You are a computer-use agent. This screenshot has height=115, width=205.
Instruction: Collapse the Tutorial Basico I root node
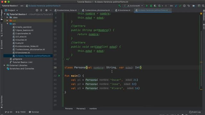(4, 14)
